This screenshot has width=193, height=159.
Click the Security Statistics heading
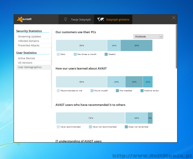(x=29, y=31)
